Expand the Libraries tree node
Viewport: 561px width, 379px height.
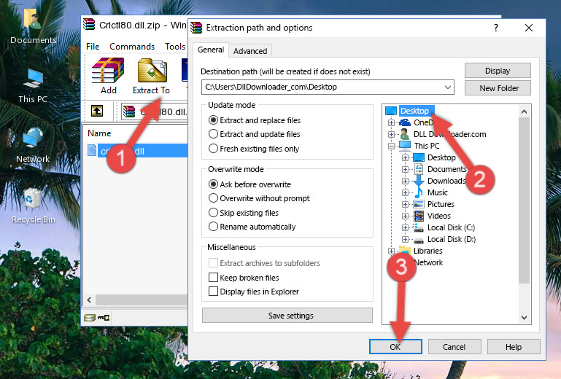(391, 251)
